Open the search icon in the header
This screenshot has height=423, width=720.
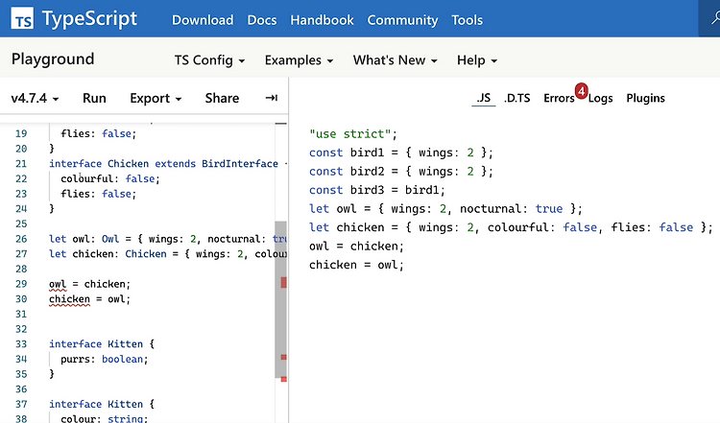[715, 18]
